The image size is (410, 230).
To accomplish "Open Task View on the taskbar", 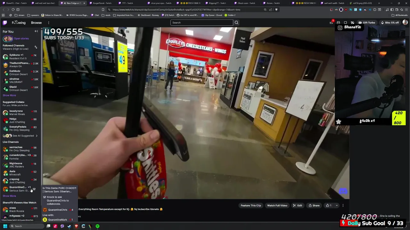I will coord(48,226).
